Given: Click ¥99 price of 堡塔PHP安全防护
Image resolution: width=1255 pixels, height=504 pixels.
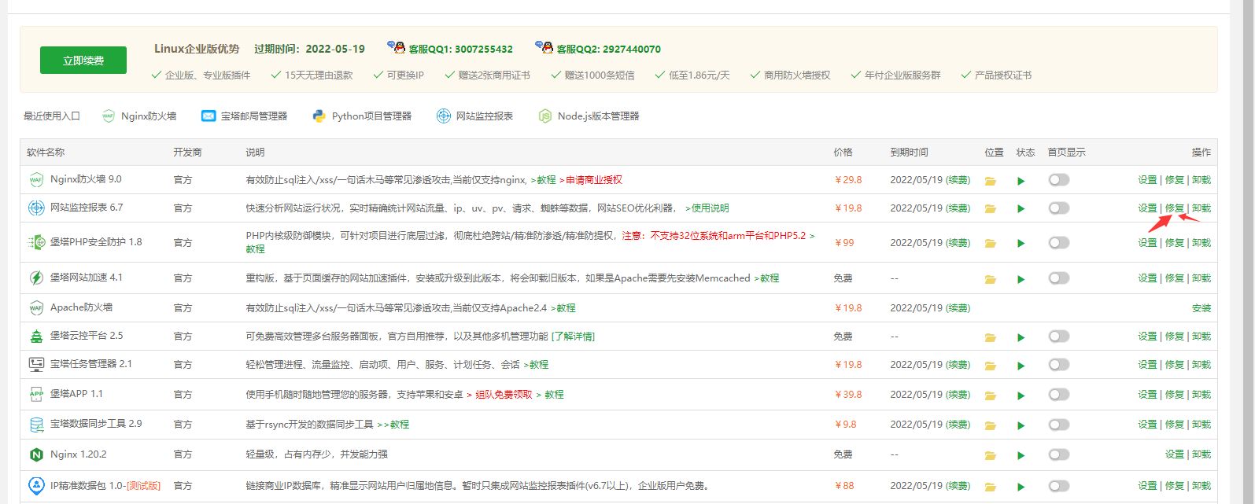Looking at the screenshot, I should [x=844, y=243].
